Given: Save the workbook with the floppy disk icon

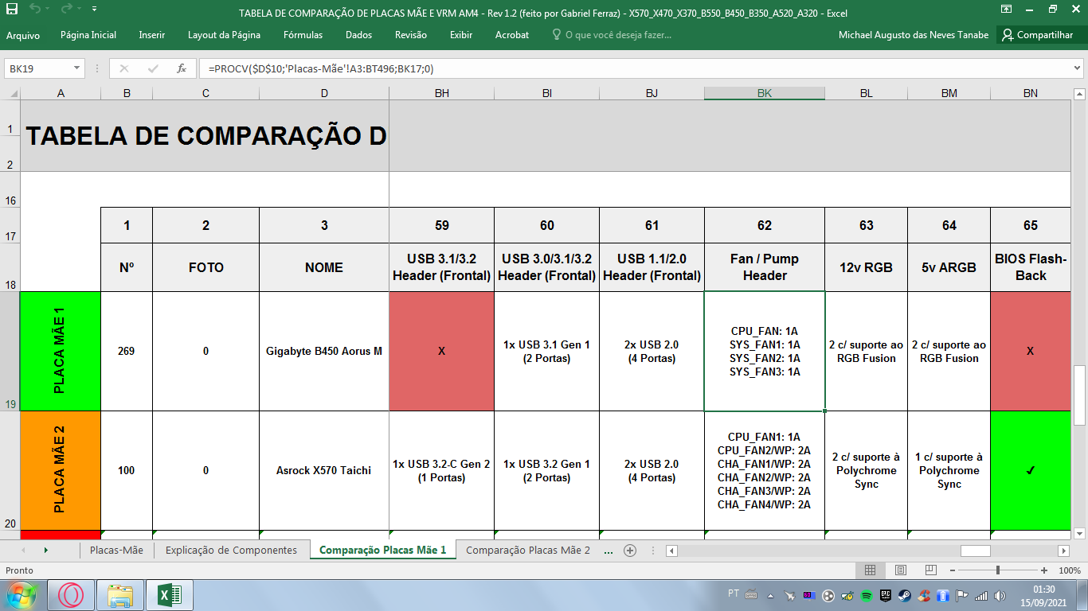Looking at the screenshot, I should pos(12,9).
